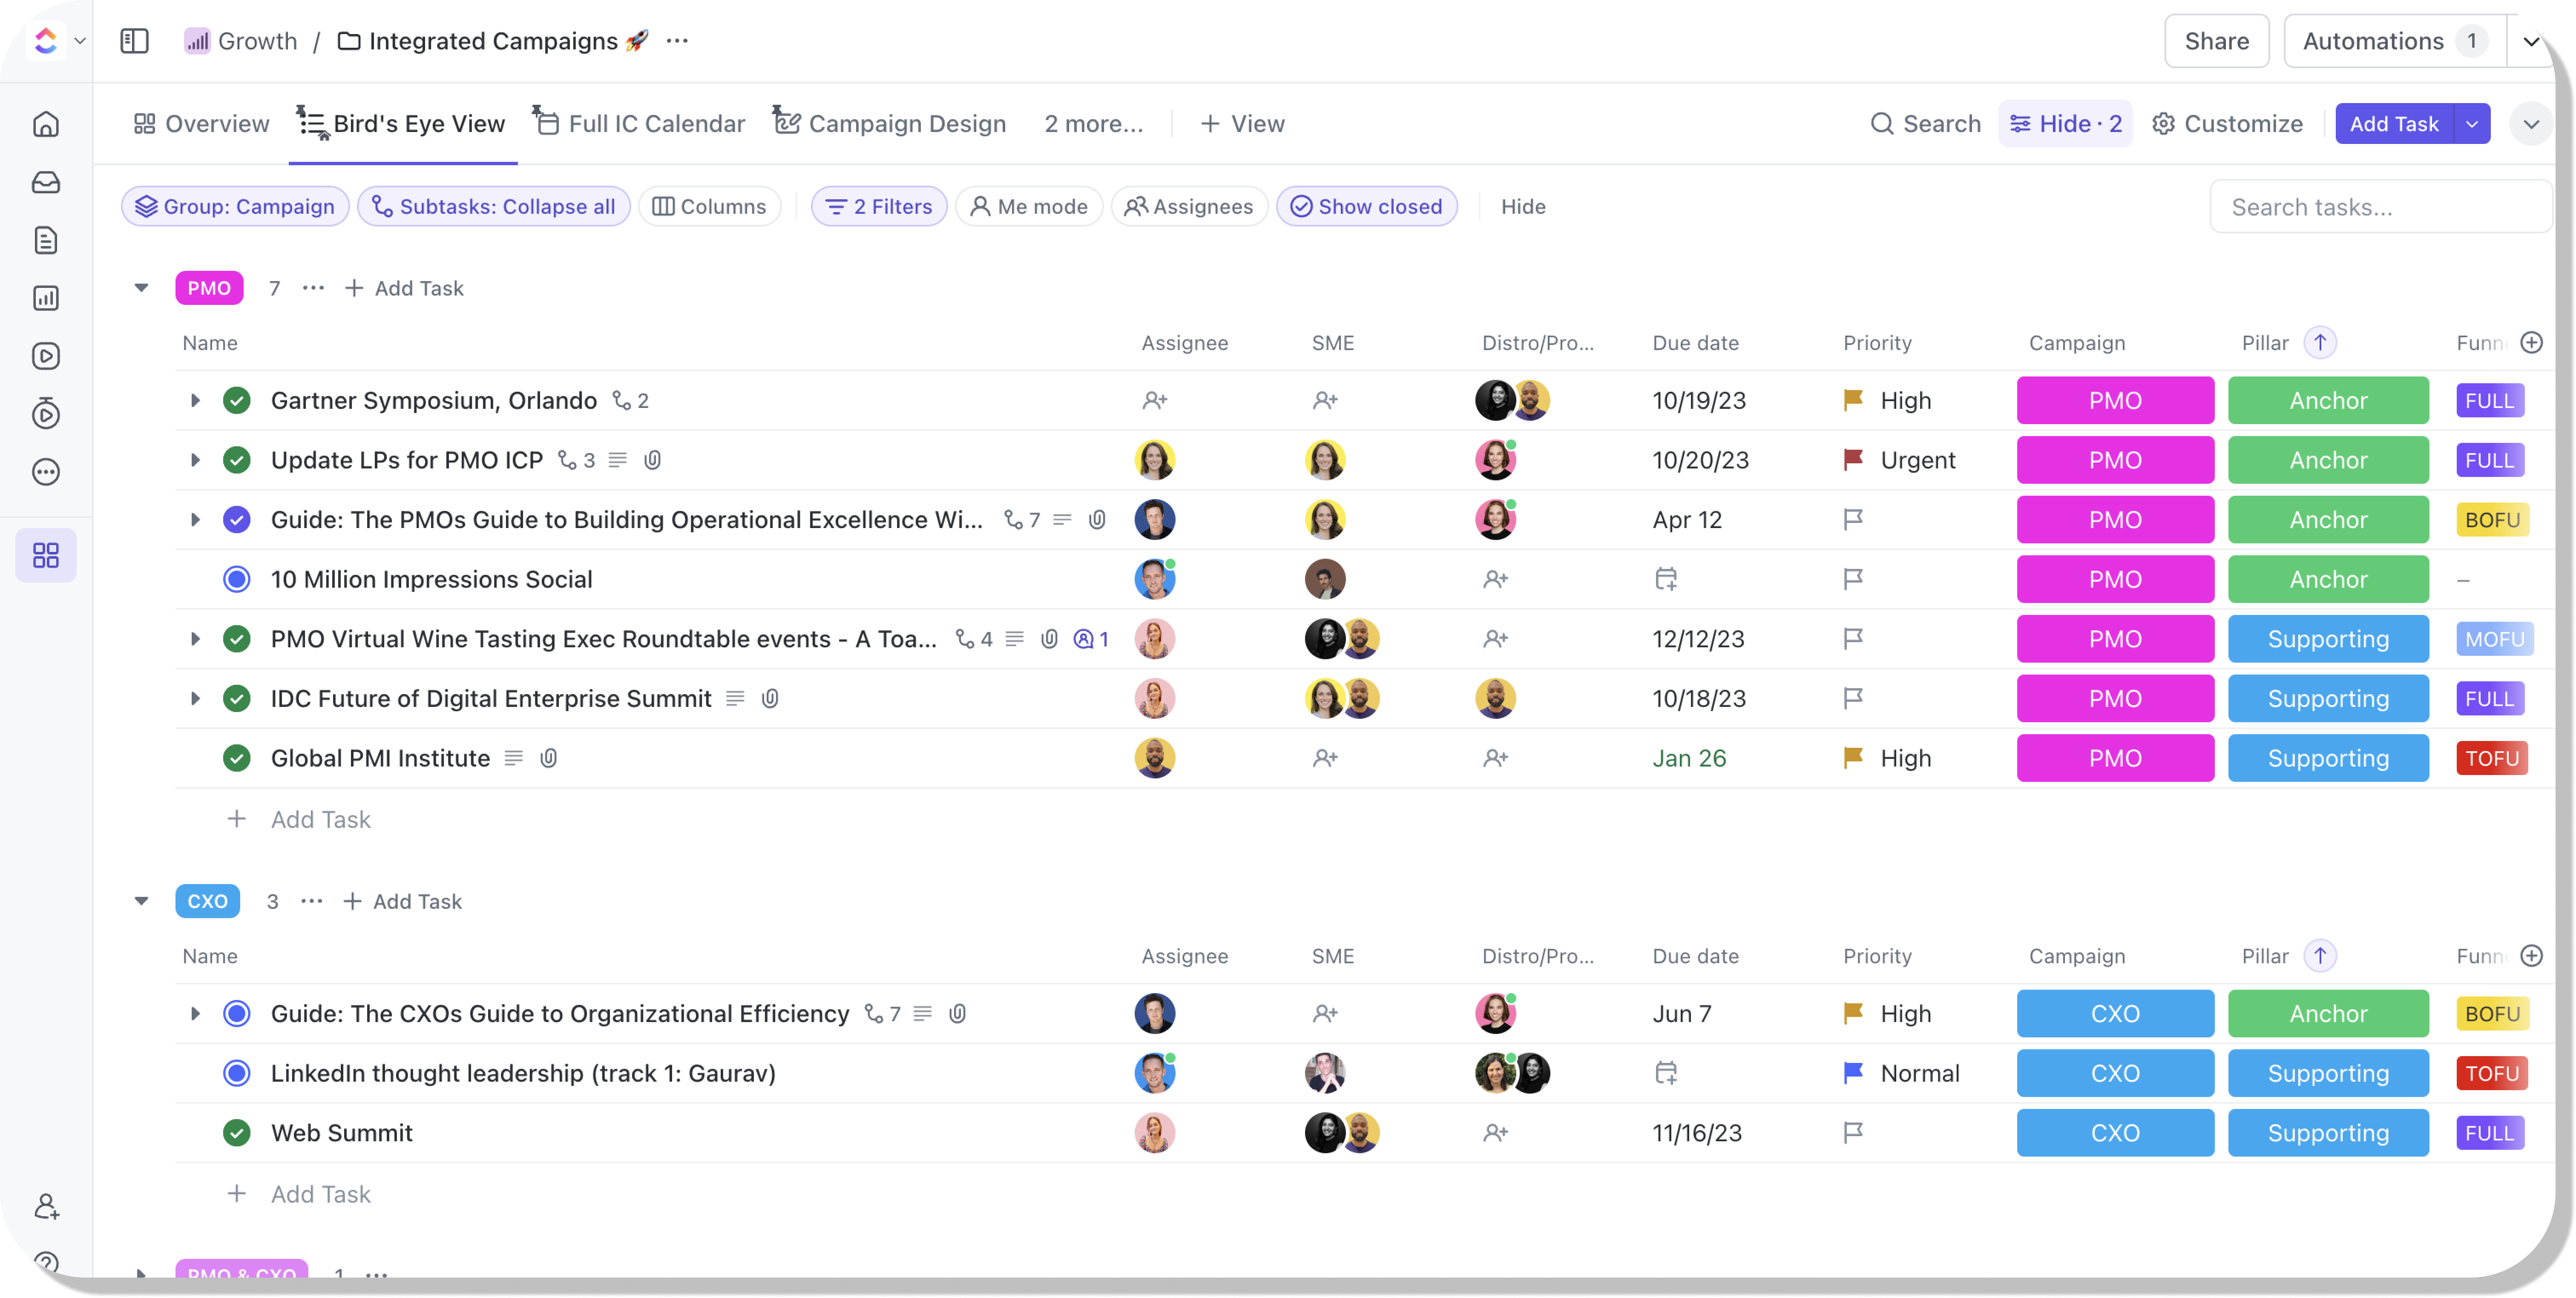
Task: Click the 2 Filters active filter indicator
Action: [x=877, y=205]
